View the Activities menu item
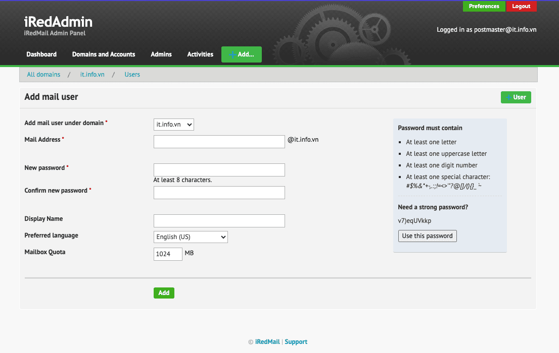The width and height of the screenshot is (559, 353). [200, 54]
